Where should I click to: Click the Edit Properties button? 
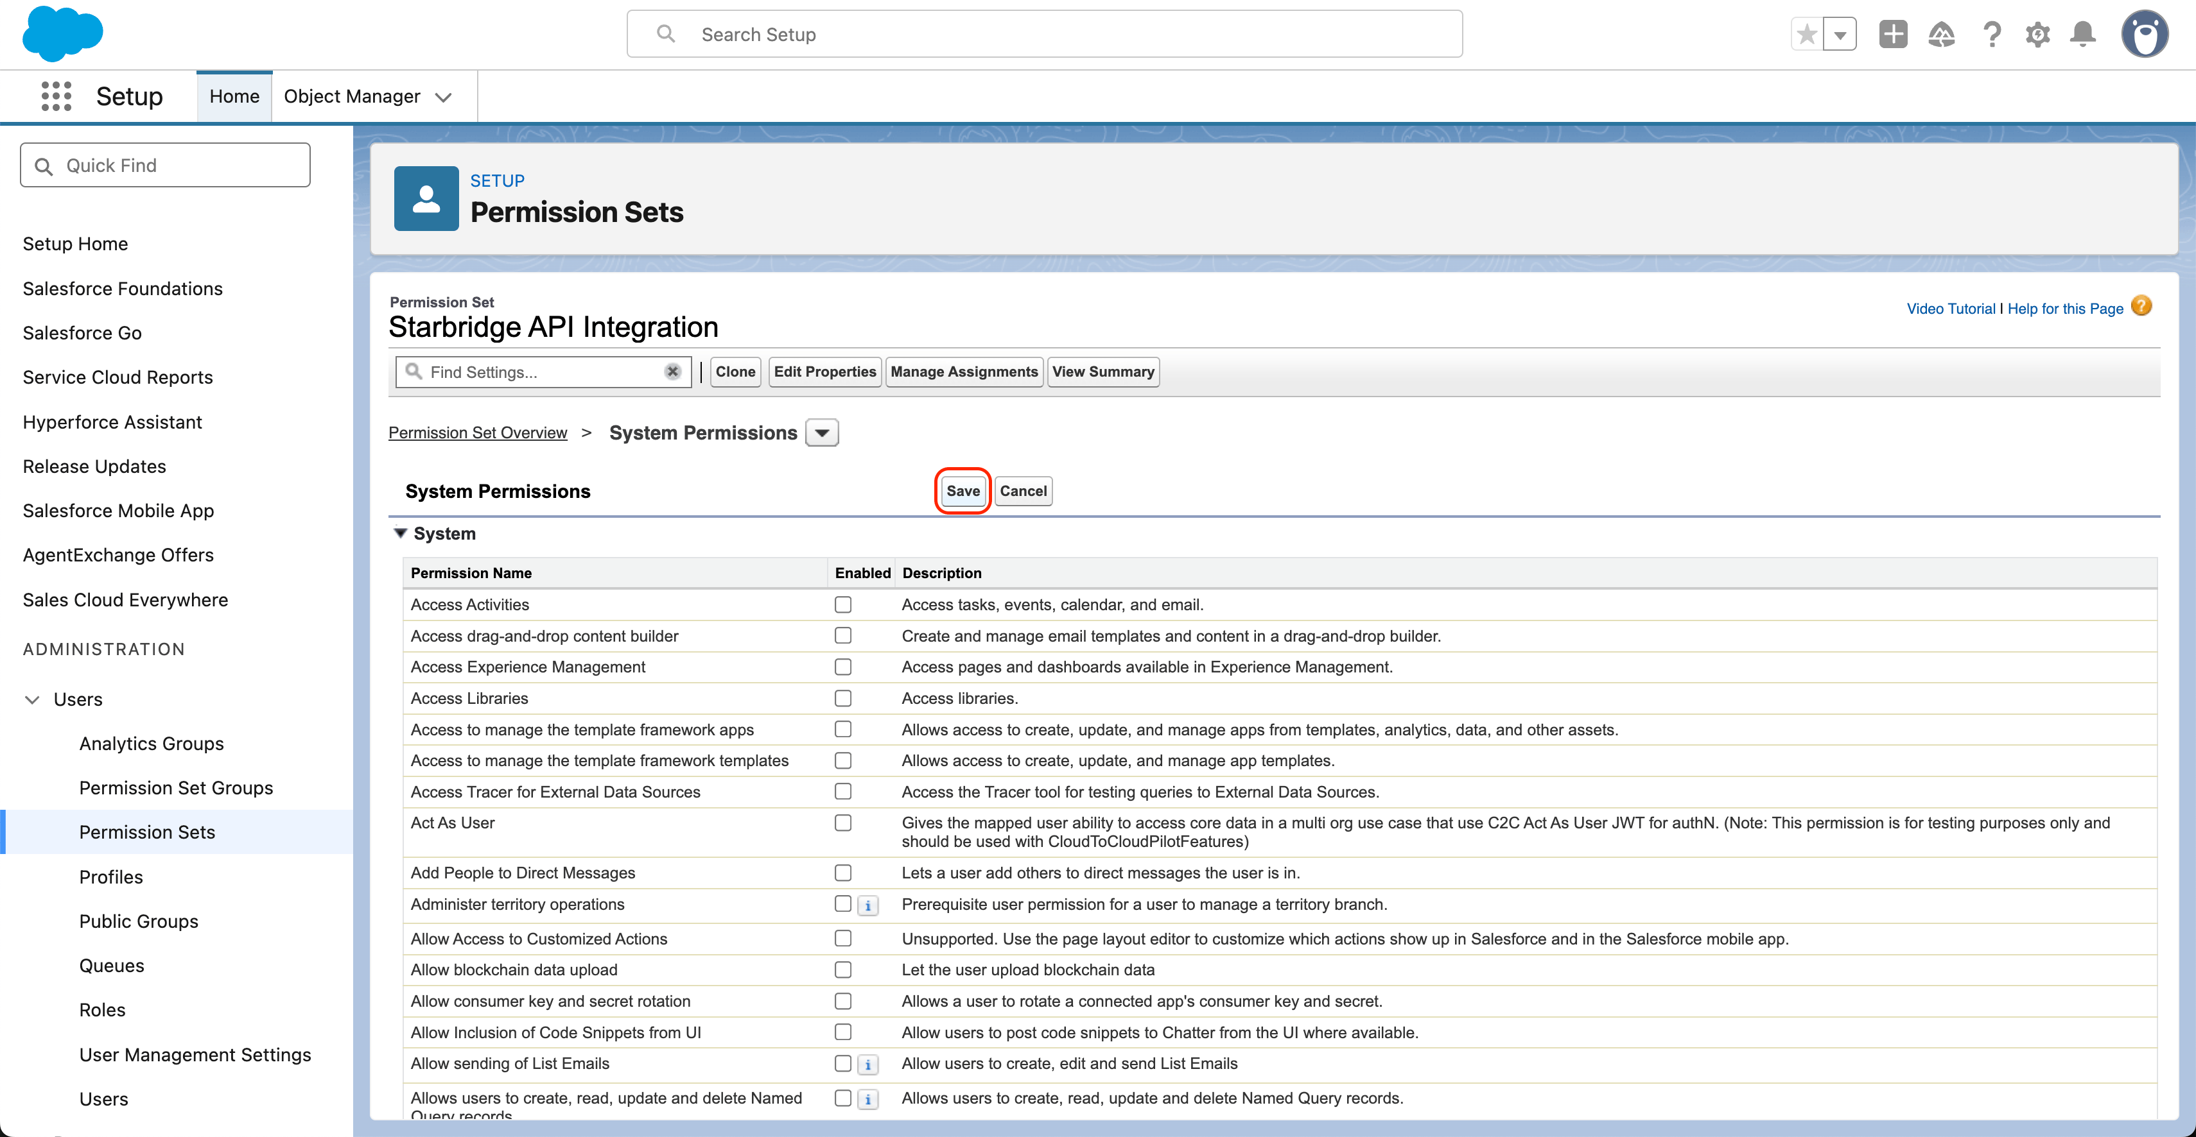tap(824, 372)
